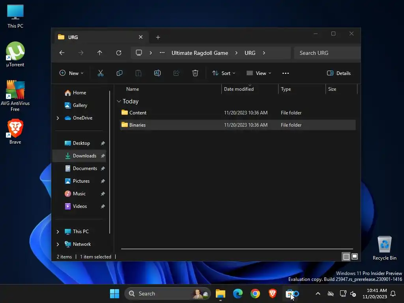Unpin Videos from quick access
The image size is (404, 303).
point(103,206)
